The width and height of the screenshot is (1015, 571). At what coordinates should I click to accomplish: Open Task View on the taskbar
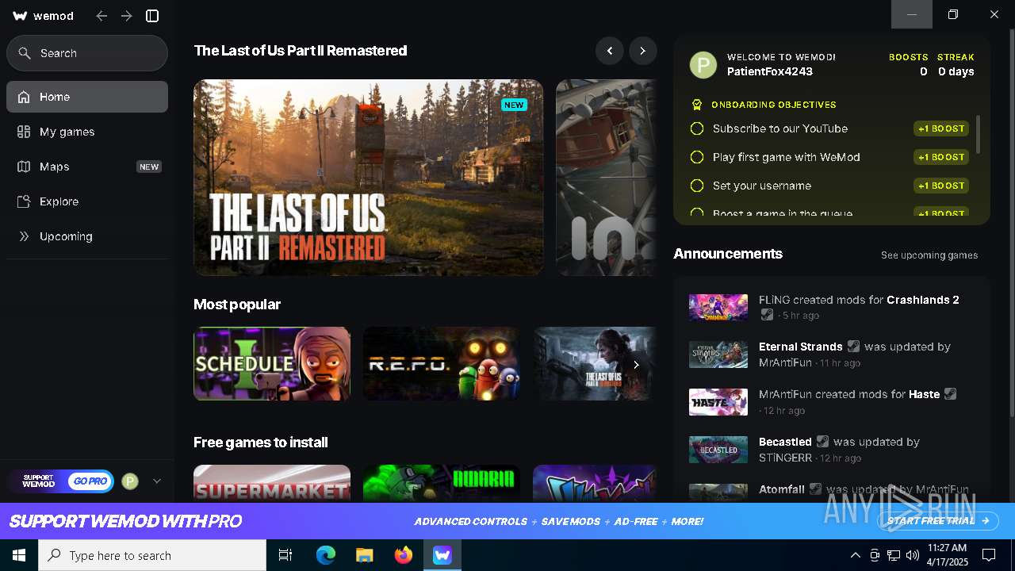[x=285, y=555]
